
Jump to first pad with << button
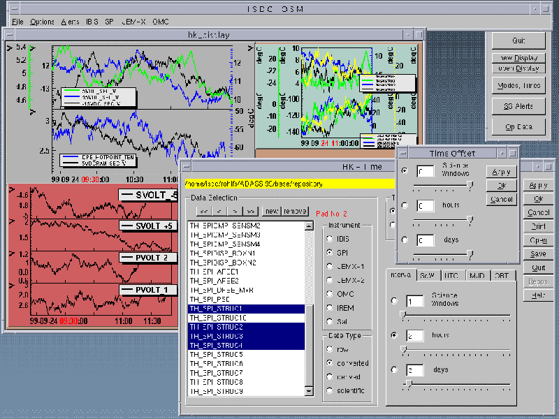(203, 211)
